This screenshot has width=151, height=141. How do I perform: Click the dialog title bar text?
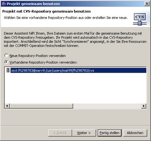(x=33, y=4)
